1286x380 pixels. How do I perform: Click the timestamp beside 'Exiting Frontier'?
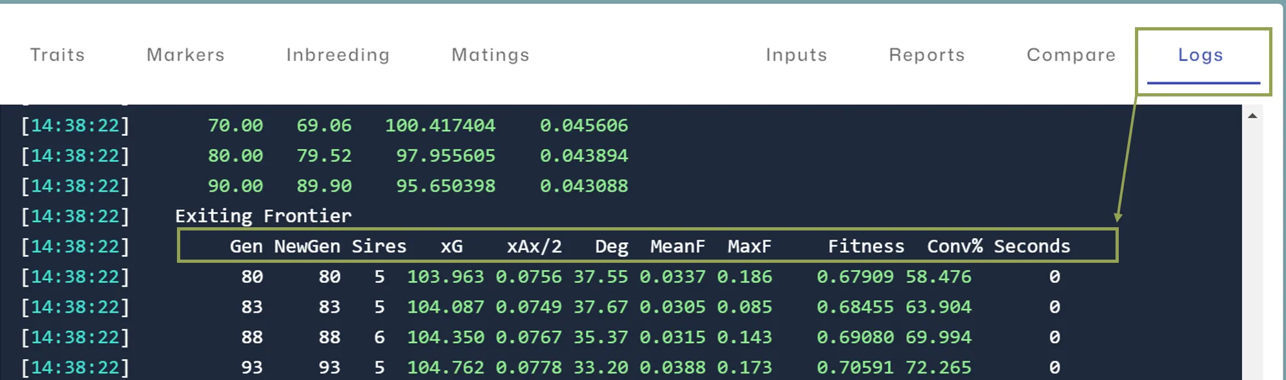point(75,216)
